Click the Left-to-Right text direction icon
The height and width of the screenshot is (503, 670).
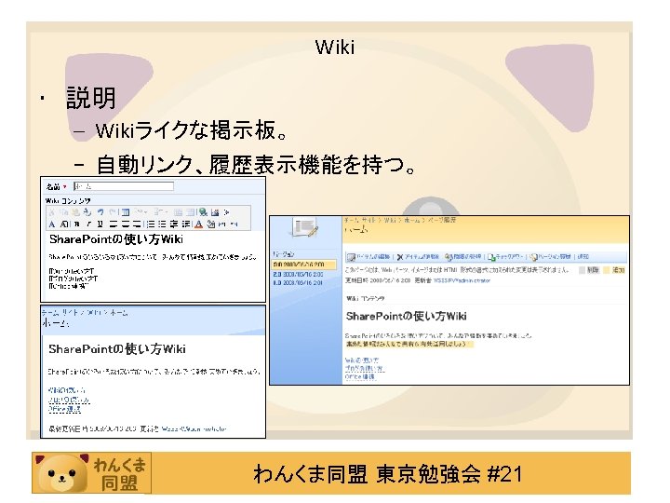[222, 224]
